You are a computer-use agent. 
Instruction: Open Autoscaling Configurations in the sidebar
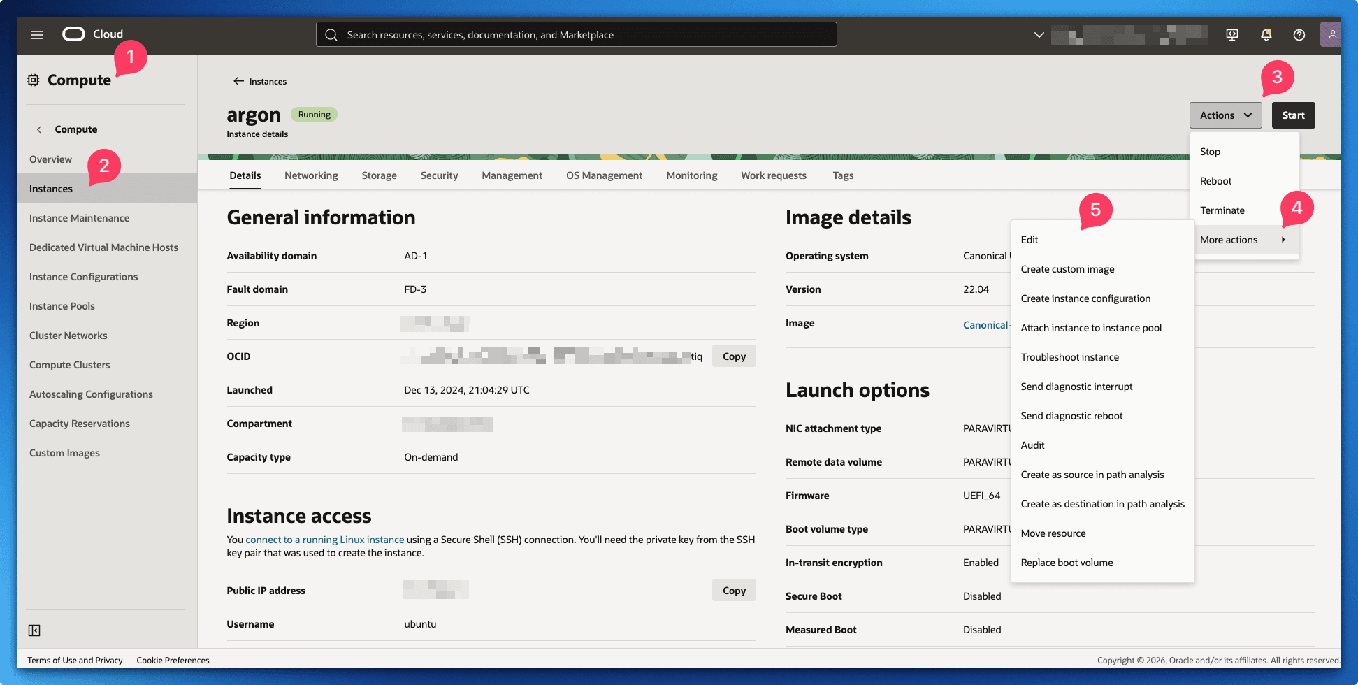(x=107, y=394)
